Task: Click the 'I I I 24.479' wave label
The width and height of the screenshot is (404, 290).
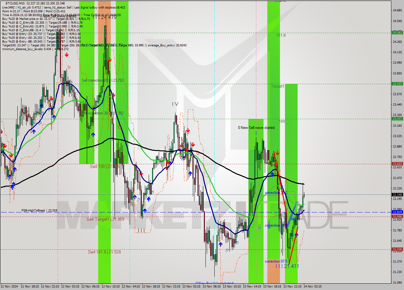Action: click(104, 17)
